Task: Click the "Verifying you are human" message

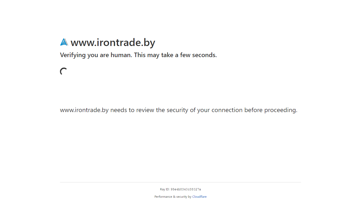Action: tap(138, 55)
